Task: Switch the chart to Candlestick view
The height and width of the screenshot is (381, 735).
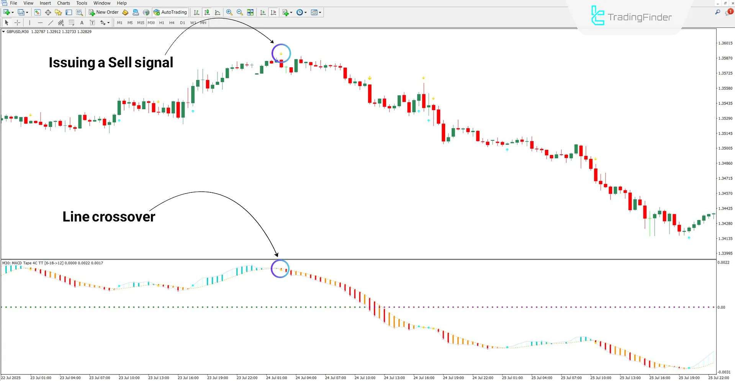Action: (x=206, y=12)
